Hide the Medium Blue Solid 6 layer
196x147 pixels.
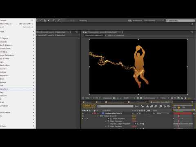83,113
